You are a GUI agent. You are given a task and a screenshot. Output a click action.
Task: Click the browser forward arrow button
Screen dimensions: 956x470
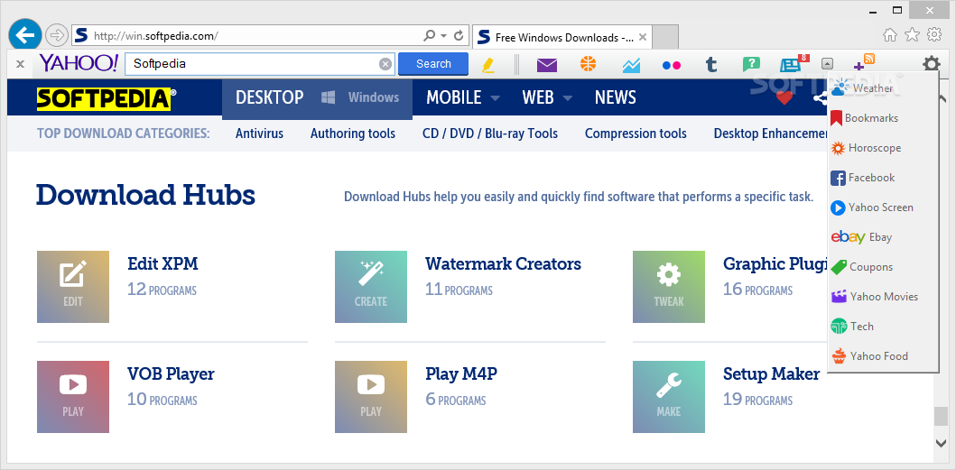point(57,35)
